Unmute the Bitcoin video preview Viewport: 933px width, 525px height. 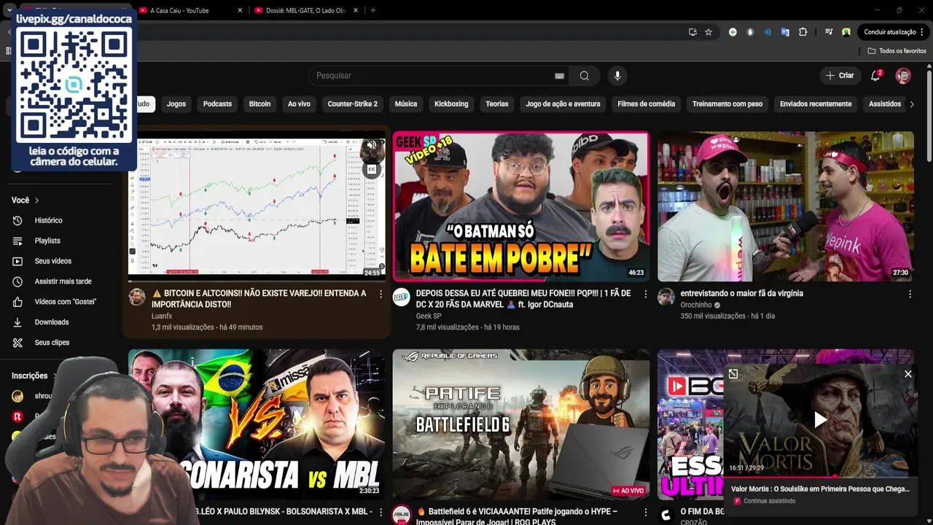click(372, 146)
